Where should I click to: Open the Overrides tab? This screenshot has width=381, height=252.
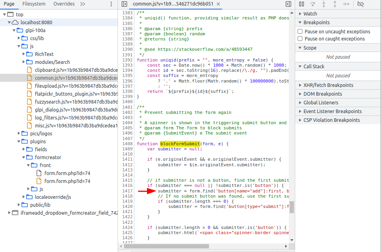click(x=64, y=4)
